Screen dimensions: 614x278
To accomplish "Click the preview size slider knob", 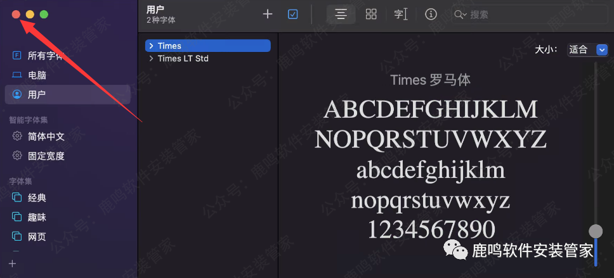I will tap(596, 231).
